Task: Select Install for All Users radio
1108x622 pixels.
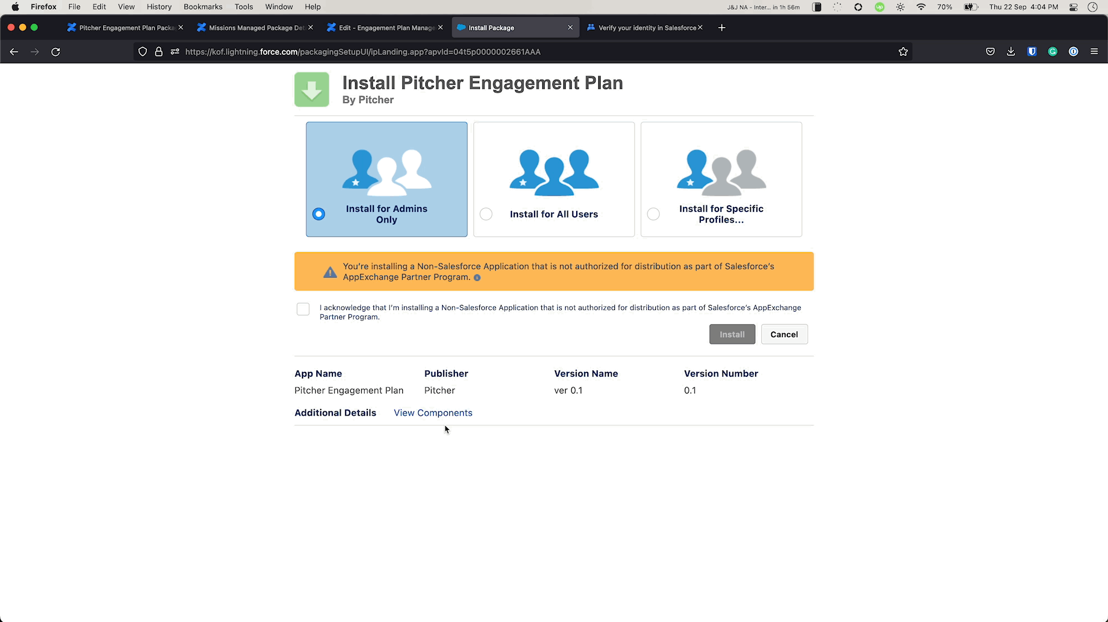Action: click(x=486, y=214)
